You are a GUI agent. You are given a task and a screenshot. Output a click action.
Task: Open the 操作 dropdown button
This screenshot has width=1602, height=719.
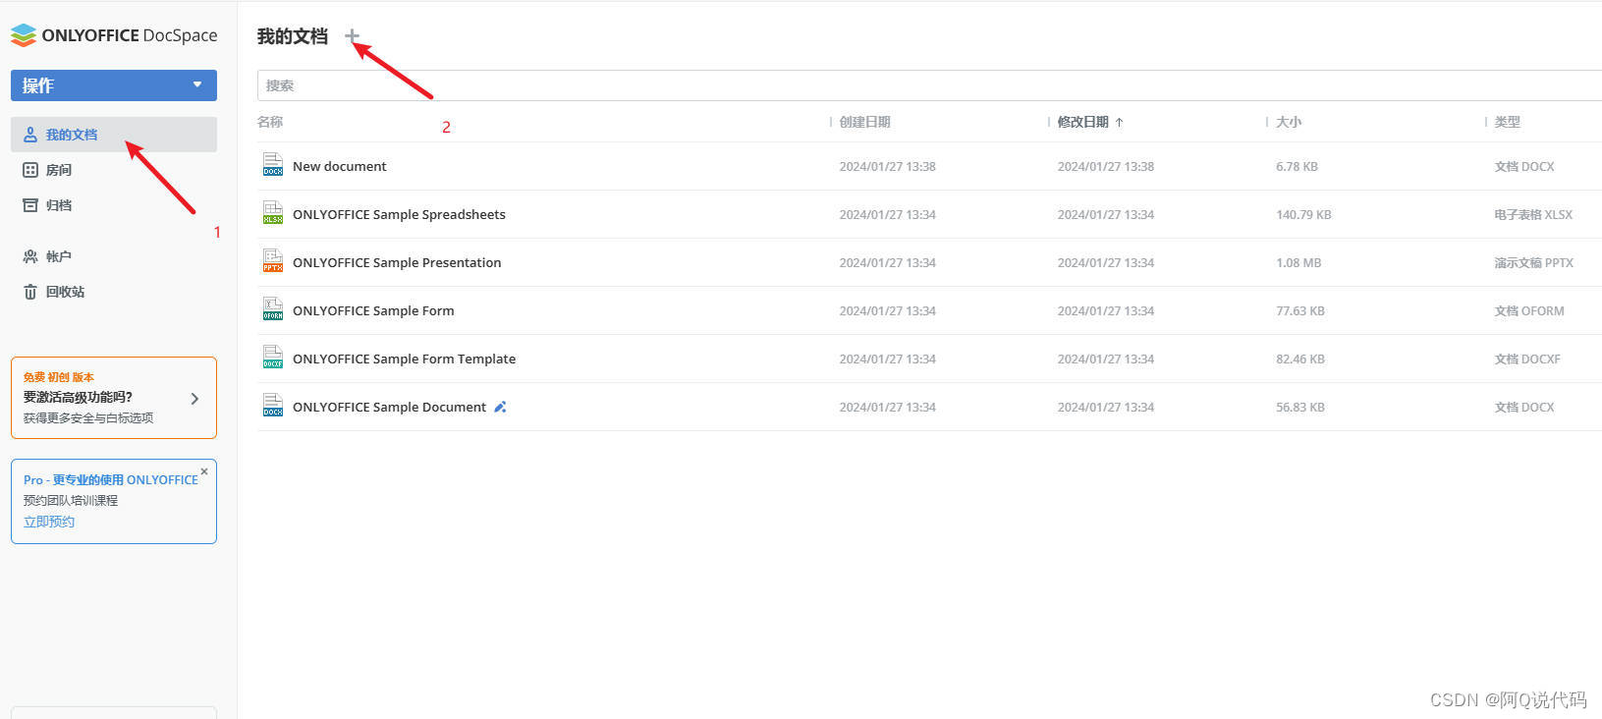[x=114, y=85]
